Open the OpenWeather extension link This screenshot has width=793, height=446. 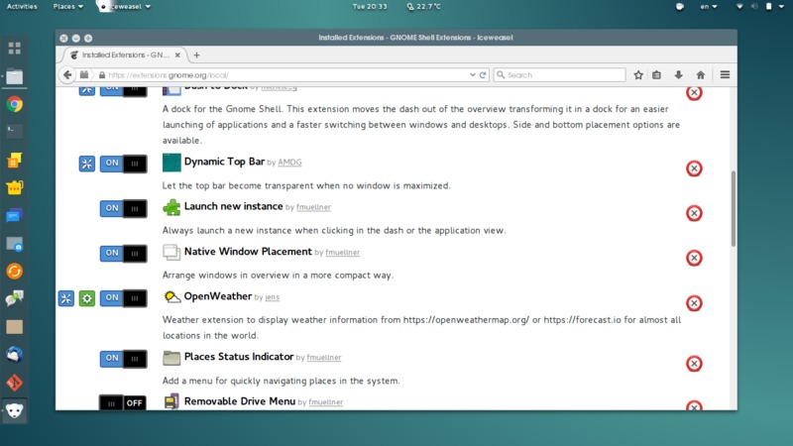click(x=217, y=296)
